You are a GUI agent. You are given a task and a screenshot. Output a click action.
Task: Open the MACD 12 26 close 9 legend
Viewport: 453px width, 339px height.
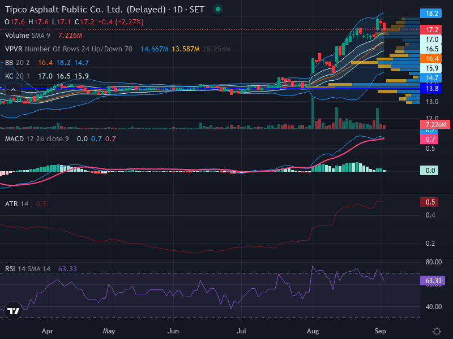point(37,139)
